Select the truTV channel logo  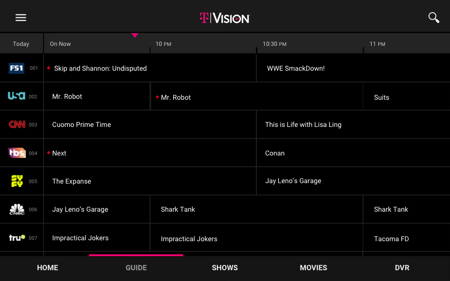(17, 238)
